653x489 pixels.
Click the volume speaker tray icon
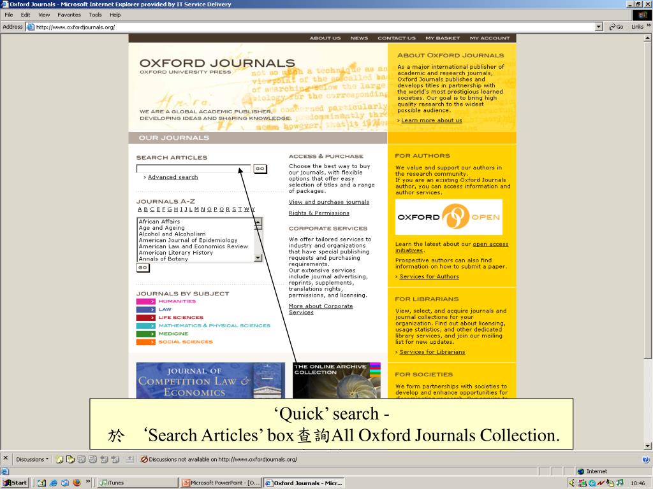click(x=572, y=483)
